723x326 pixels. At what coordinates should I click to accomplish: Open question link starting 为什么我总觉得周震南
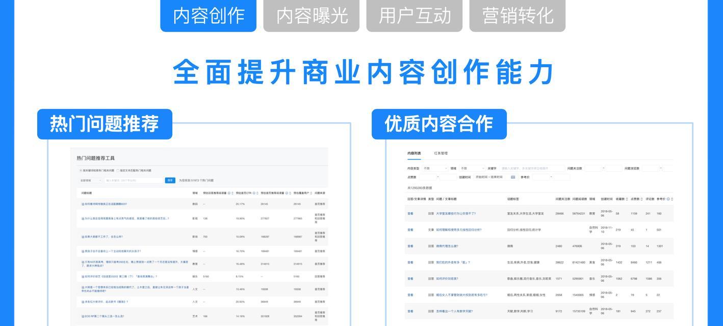coord(127,219)
